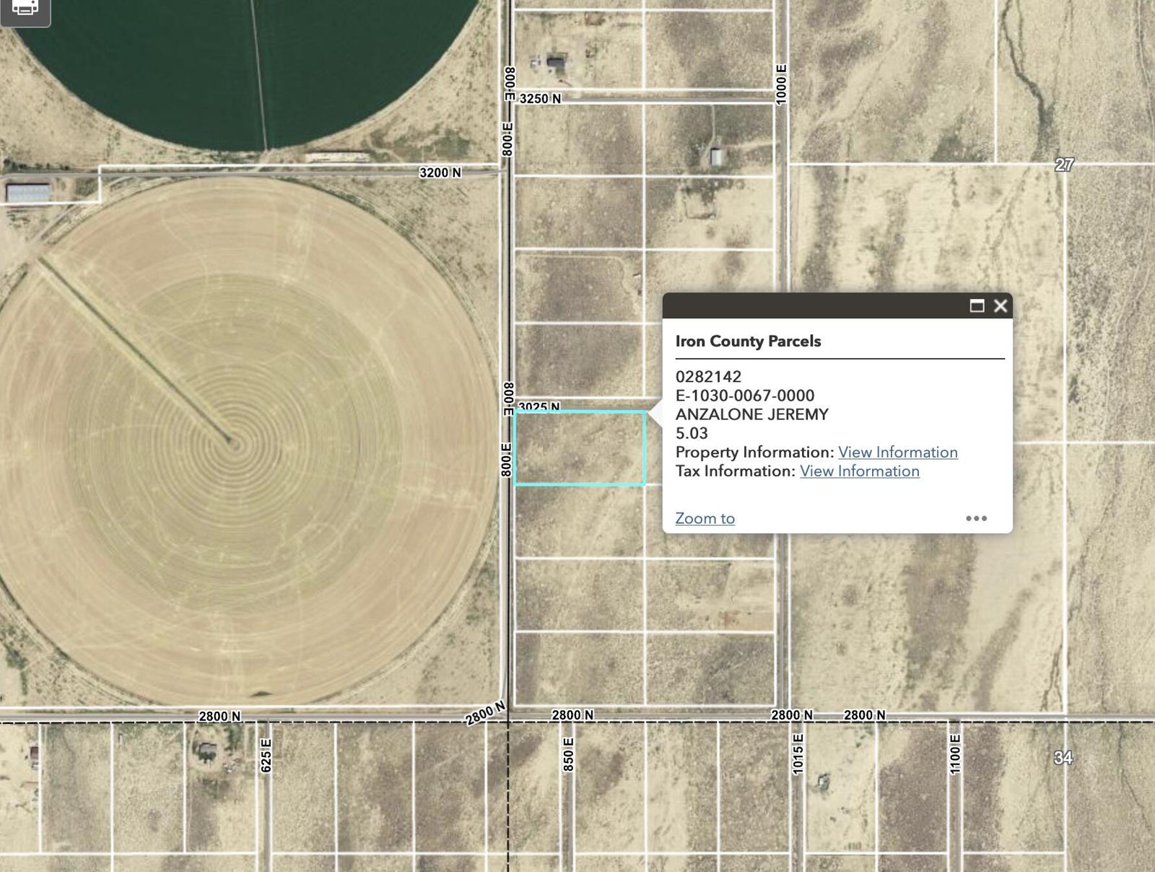The height and width of the screenshot is (872, 1155).
Task: Click the 1015 E road label
Action: pyautogui.click(x=798, y=754)
